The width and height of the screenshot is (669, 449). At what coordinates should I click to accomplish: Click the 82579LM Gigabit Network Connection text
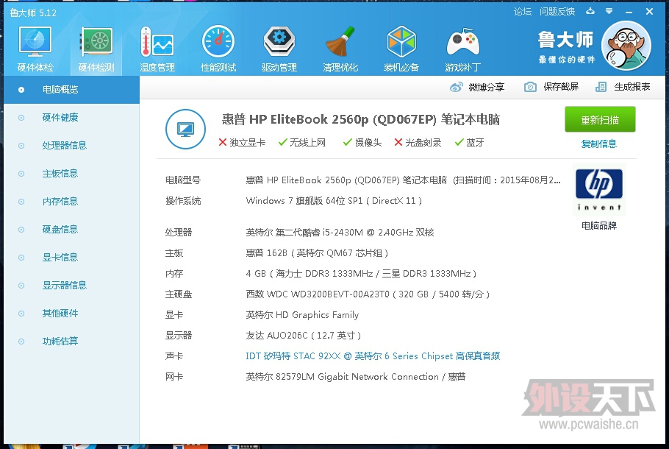[356, 377]
